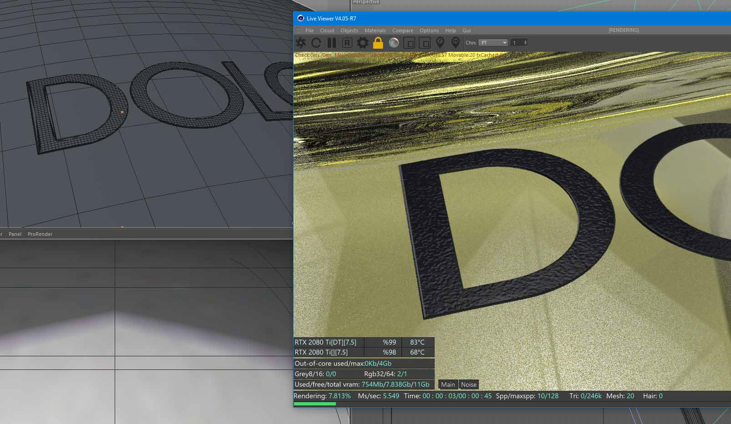The image size is (731, 424).
Task: Open the Objects menu
Action: click(x=349, y=30)
